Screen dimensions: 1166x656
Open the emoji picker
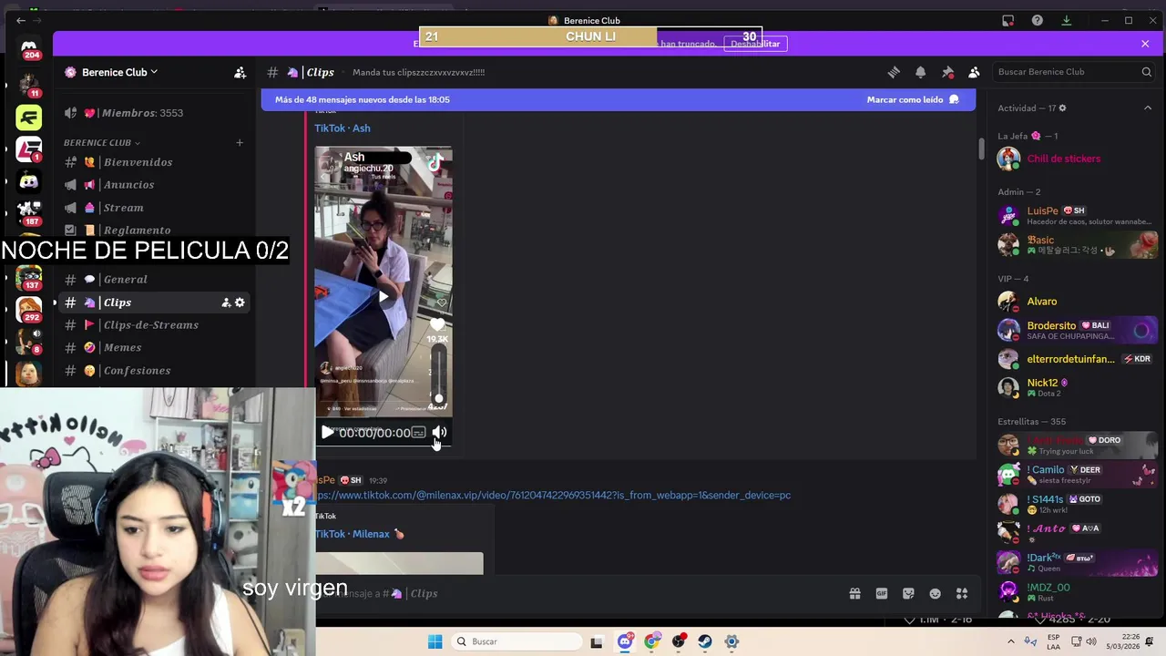point(935,593)
